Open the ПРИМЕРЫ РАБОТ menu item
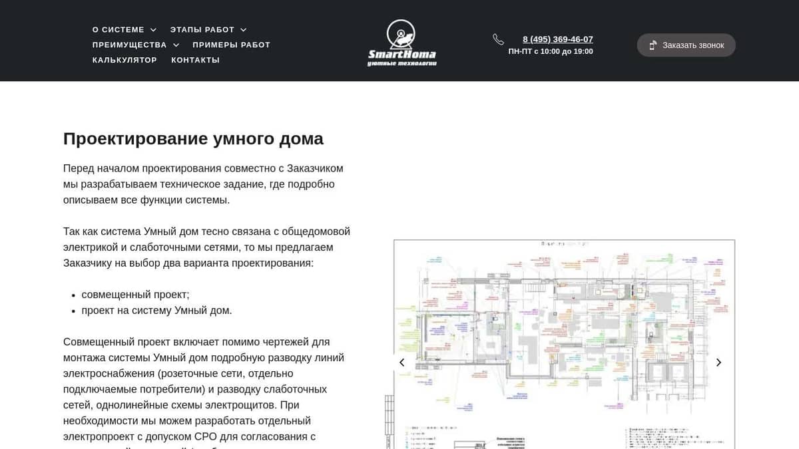This screenshot has height=449, width=799. coord(230,45)
